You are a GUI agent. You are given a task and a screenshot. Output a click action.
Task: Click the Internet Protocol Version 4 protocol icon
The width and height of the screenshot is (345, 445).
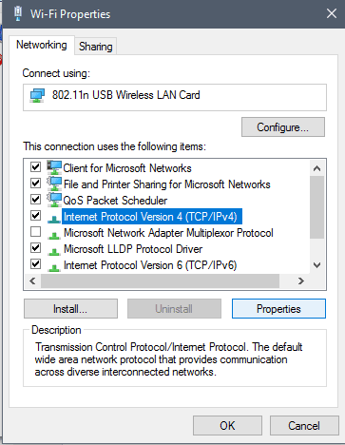coord(54,219)
